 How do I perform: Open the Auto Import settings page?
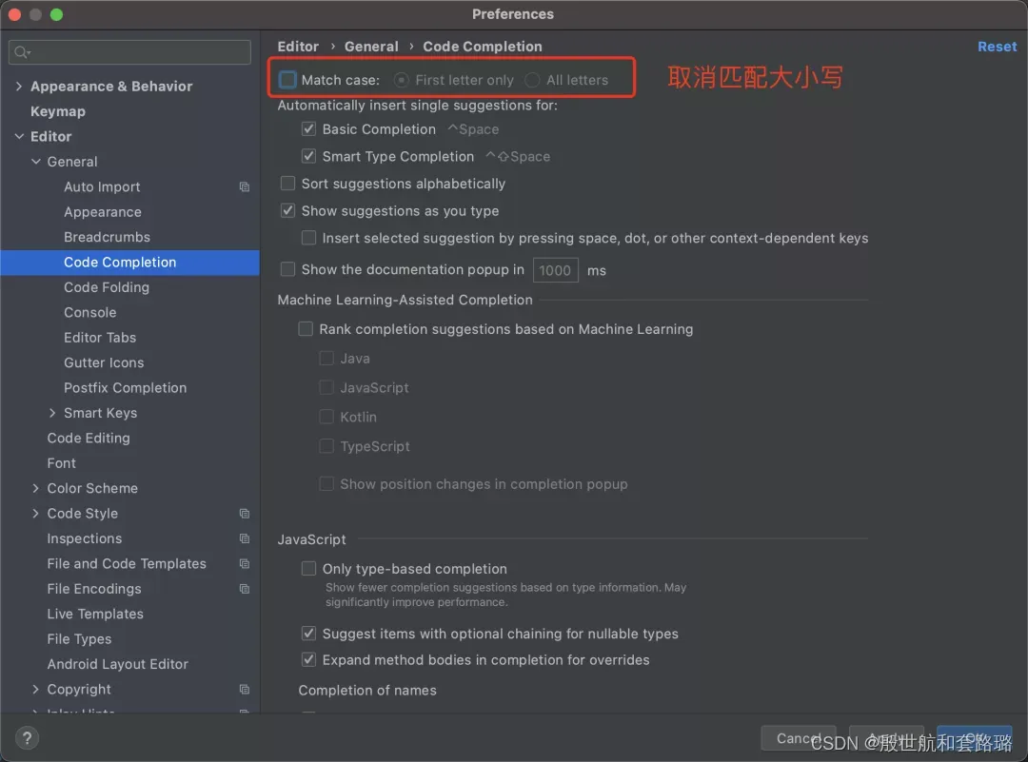coord(102,186)
